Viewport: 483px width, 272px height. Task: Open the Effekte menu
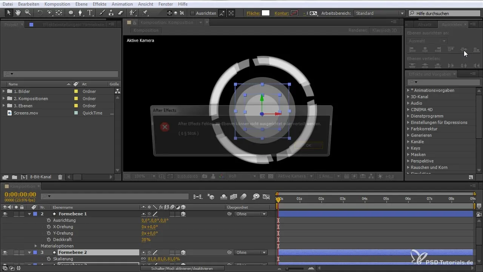click(x=100, y=4)
